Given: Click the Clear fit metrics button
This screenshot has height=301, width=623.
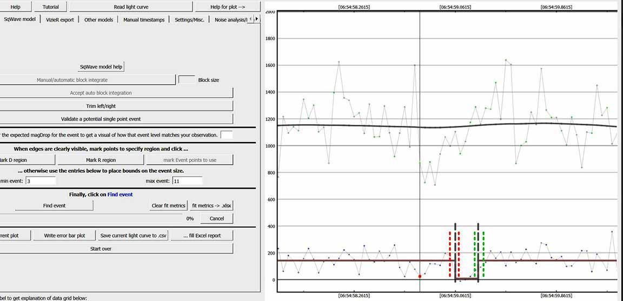Looking at the screenshot, I should 169,206.
